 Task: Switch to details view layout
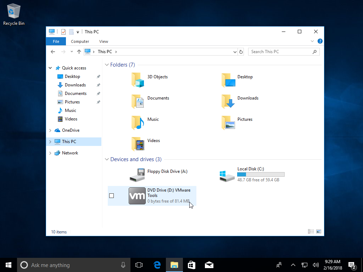(x=311, y=232)
